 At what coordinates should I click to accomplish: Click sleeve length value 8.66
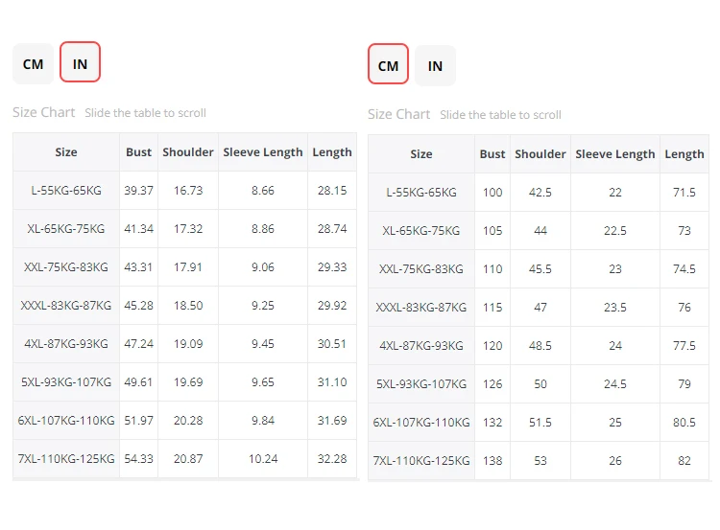pyautogui.click(x=263, y=191)
